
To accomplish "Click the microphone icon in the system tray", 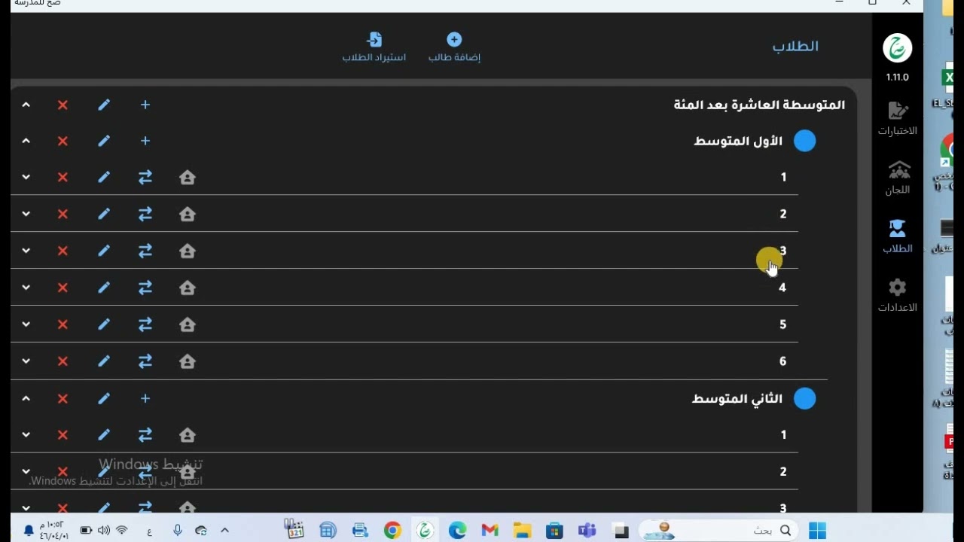I will coord(178,531).
